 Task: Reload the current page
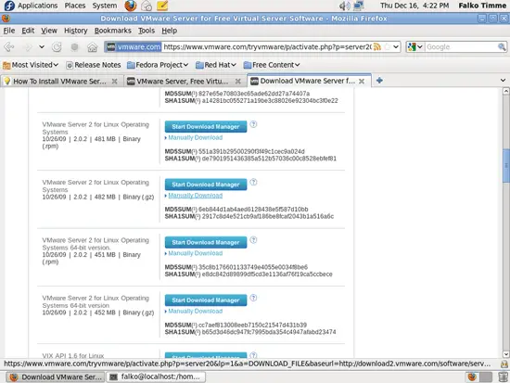(x=57, y=47)
